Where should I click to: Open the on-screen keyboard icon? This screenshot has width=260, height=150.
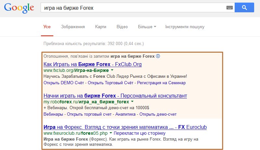pos(229,7)
